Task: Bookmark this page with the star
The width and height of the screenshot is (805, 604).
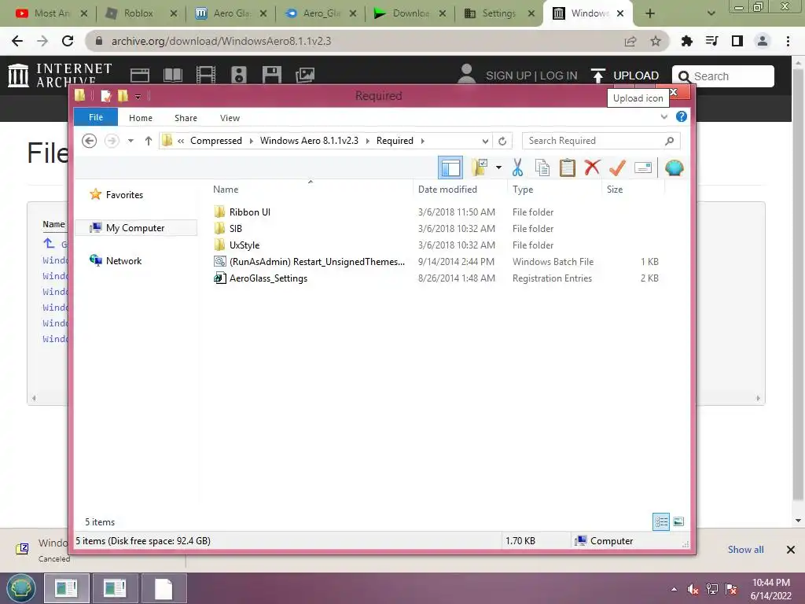Action: 656,41
